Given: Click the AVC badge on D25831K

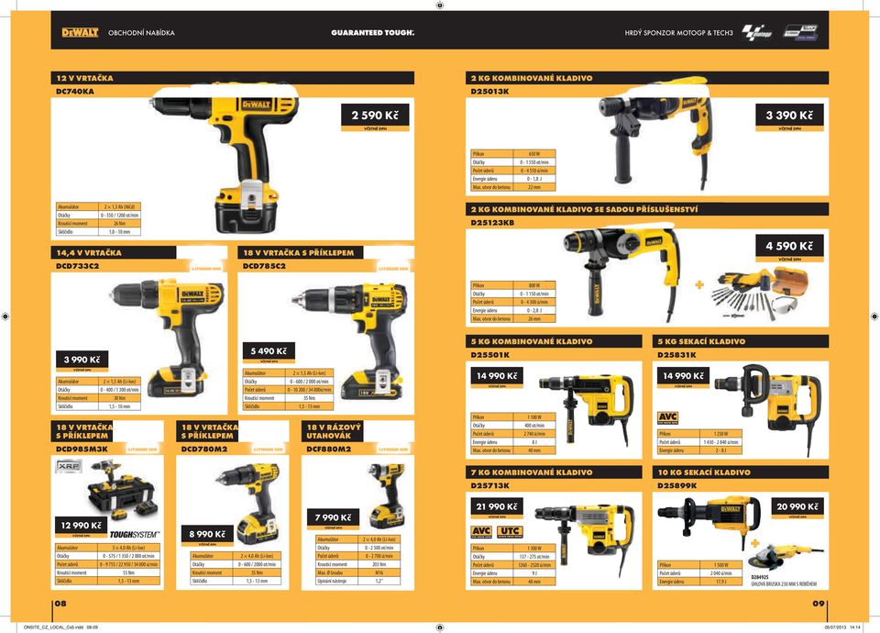Looking at the screenshot, I should [668, 417].
